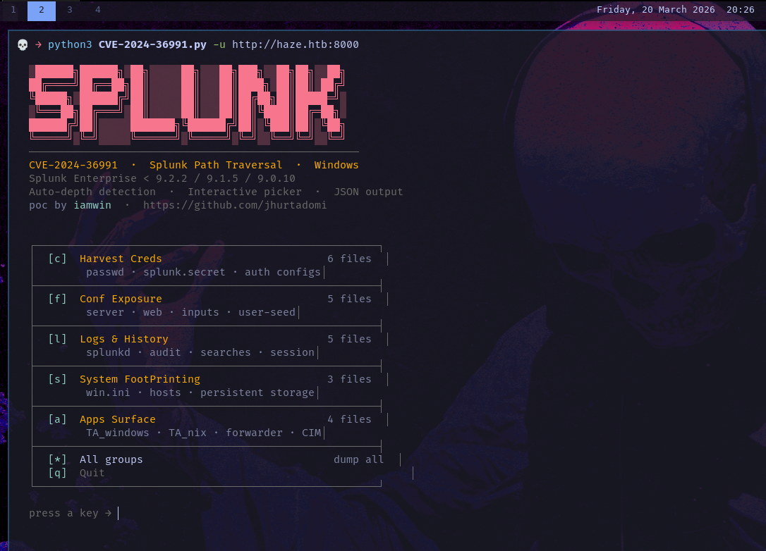Viewport: 766px width, 551px height.
Task: Click the splunkd audit searches session description
Action: 200,352
